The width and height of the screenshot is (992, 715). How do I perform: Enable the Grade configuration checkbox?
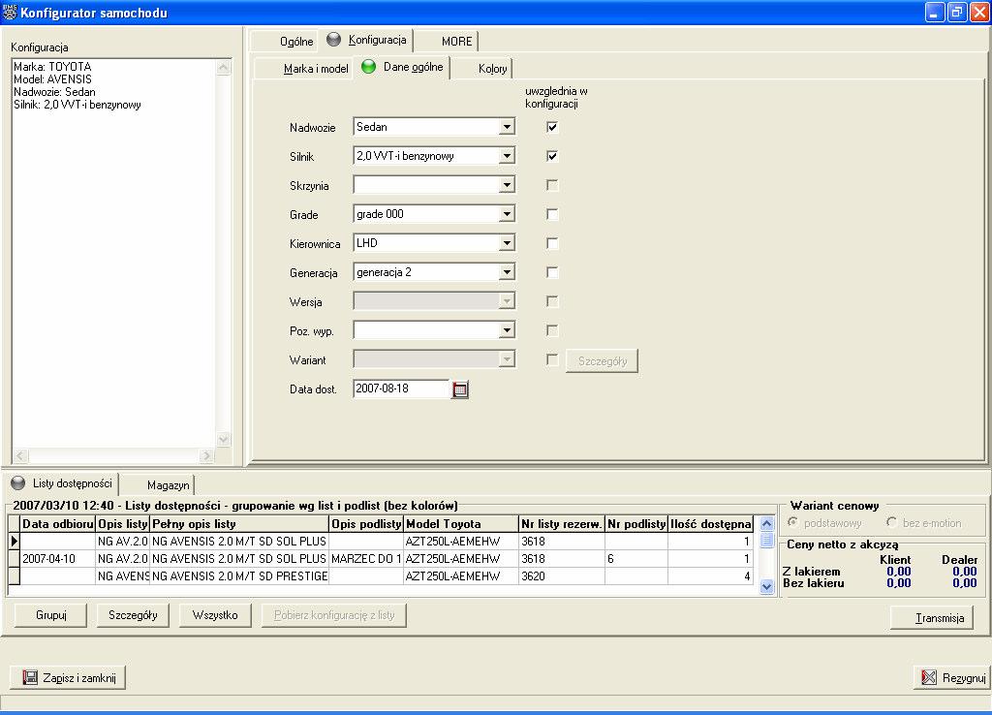coord(552,214)
